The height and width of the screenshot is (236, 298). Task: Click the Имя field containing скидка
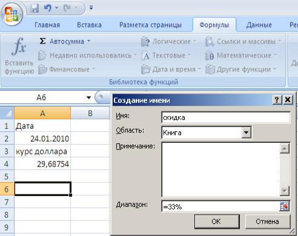tap(226, 117)
